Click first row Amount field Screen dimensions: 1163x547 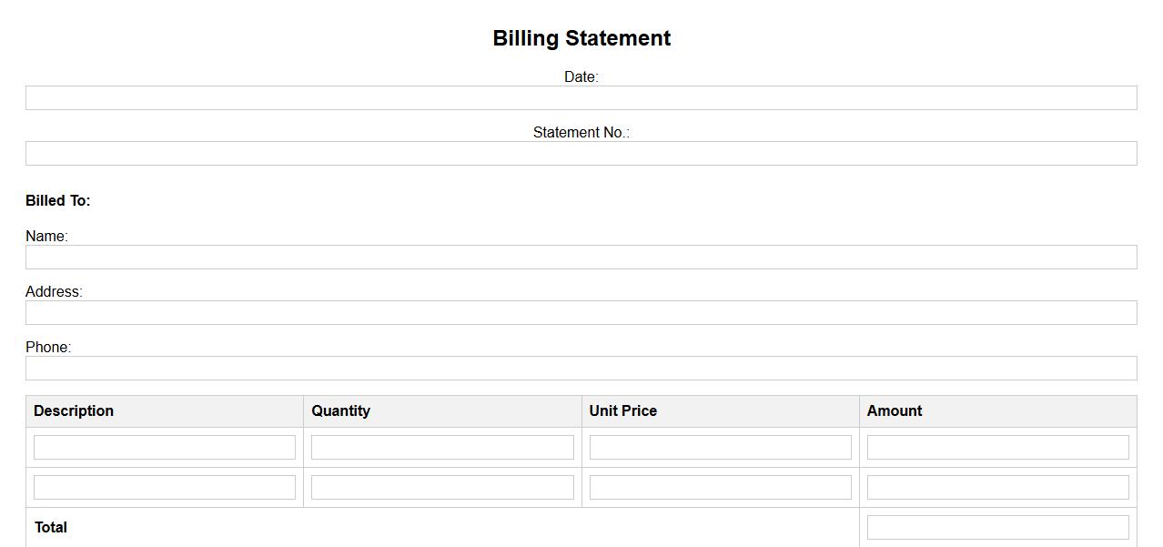click(x=997, y=448)
